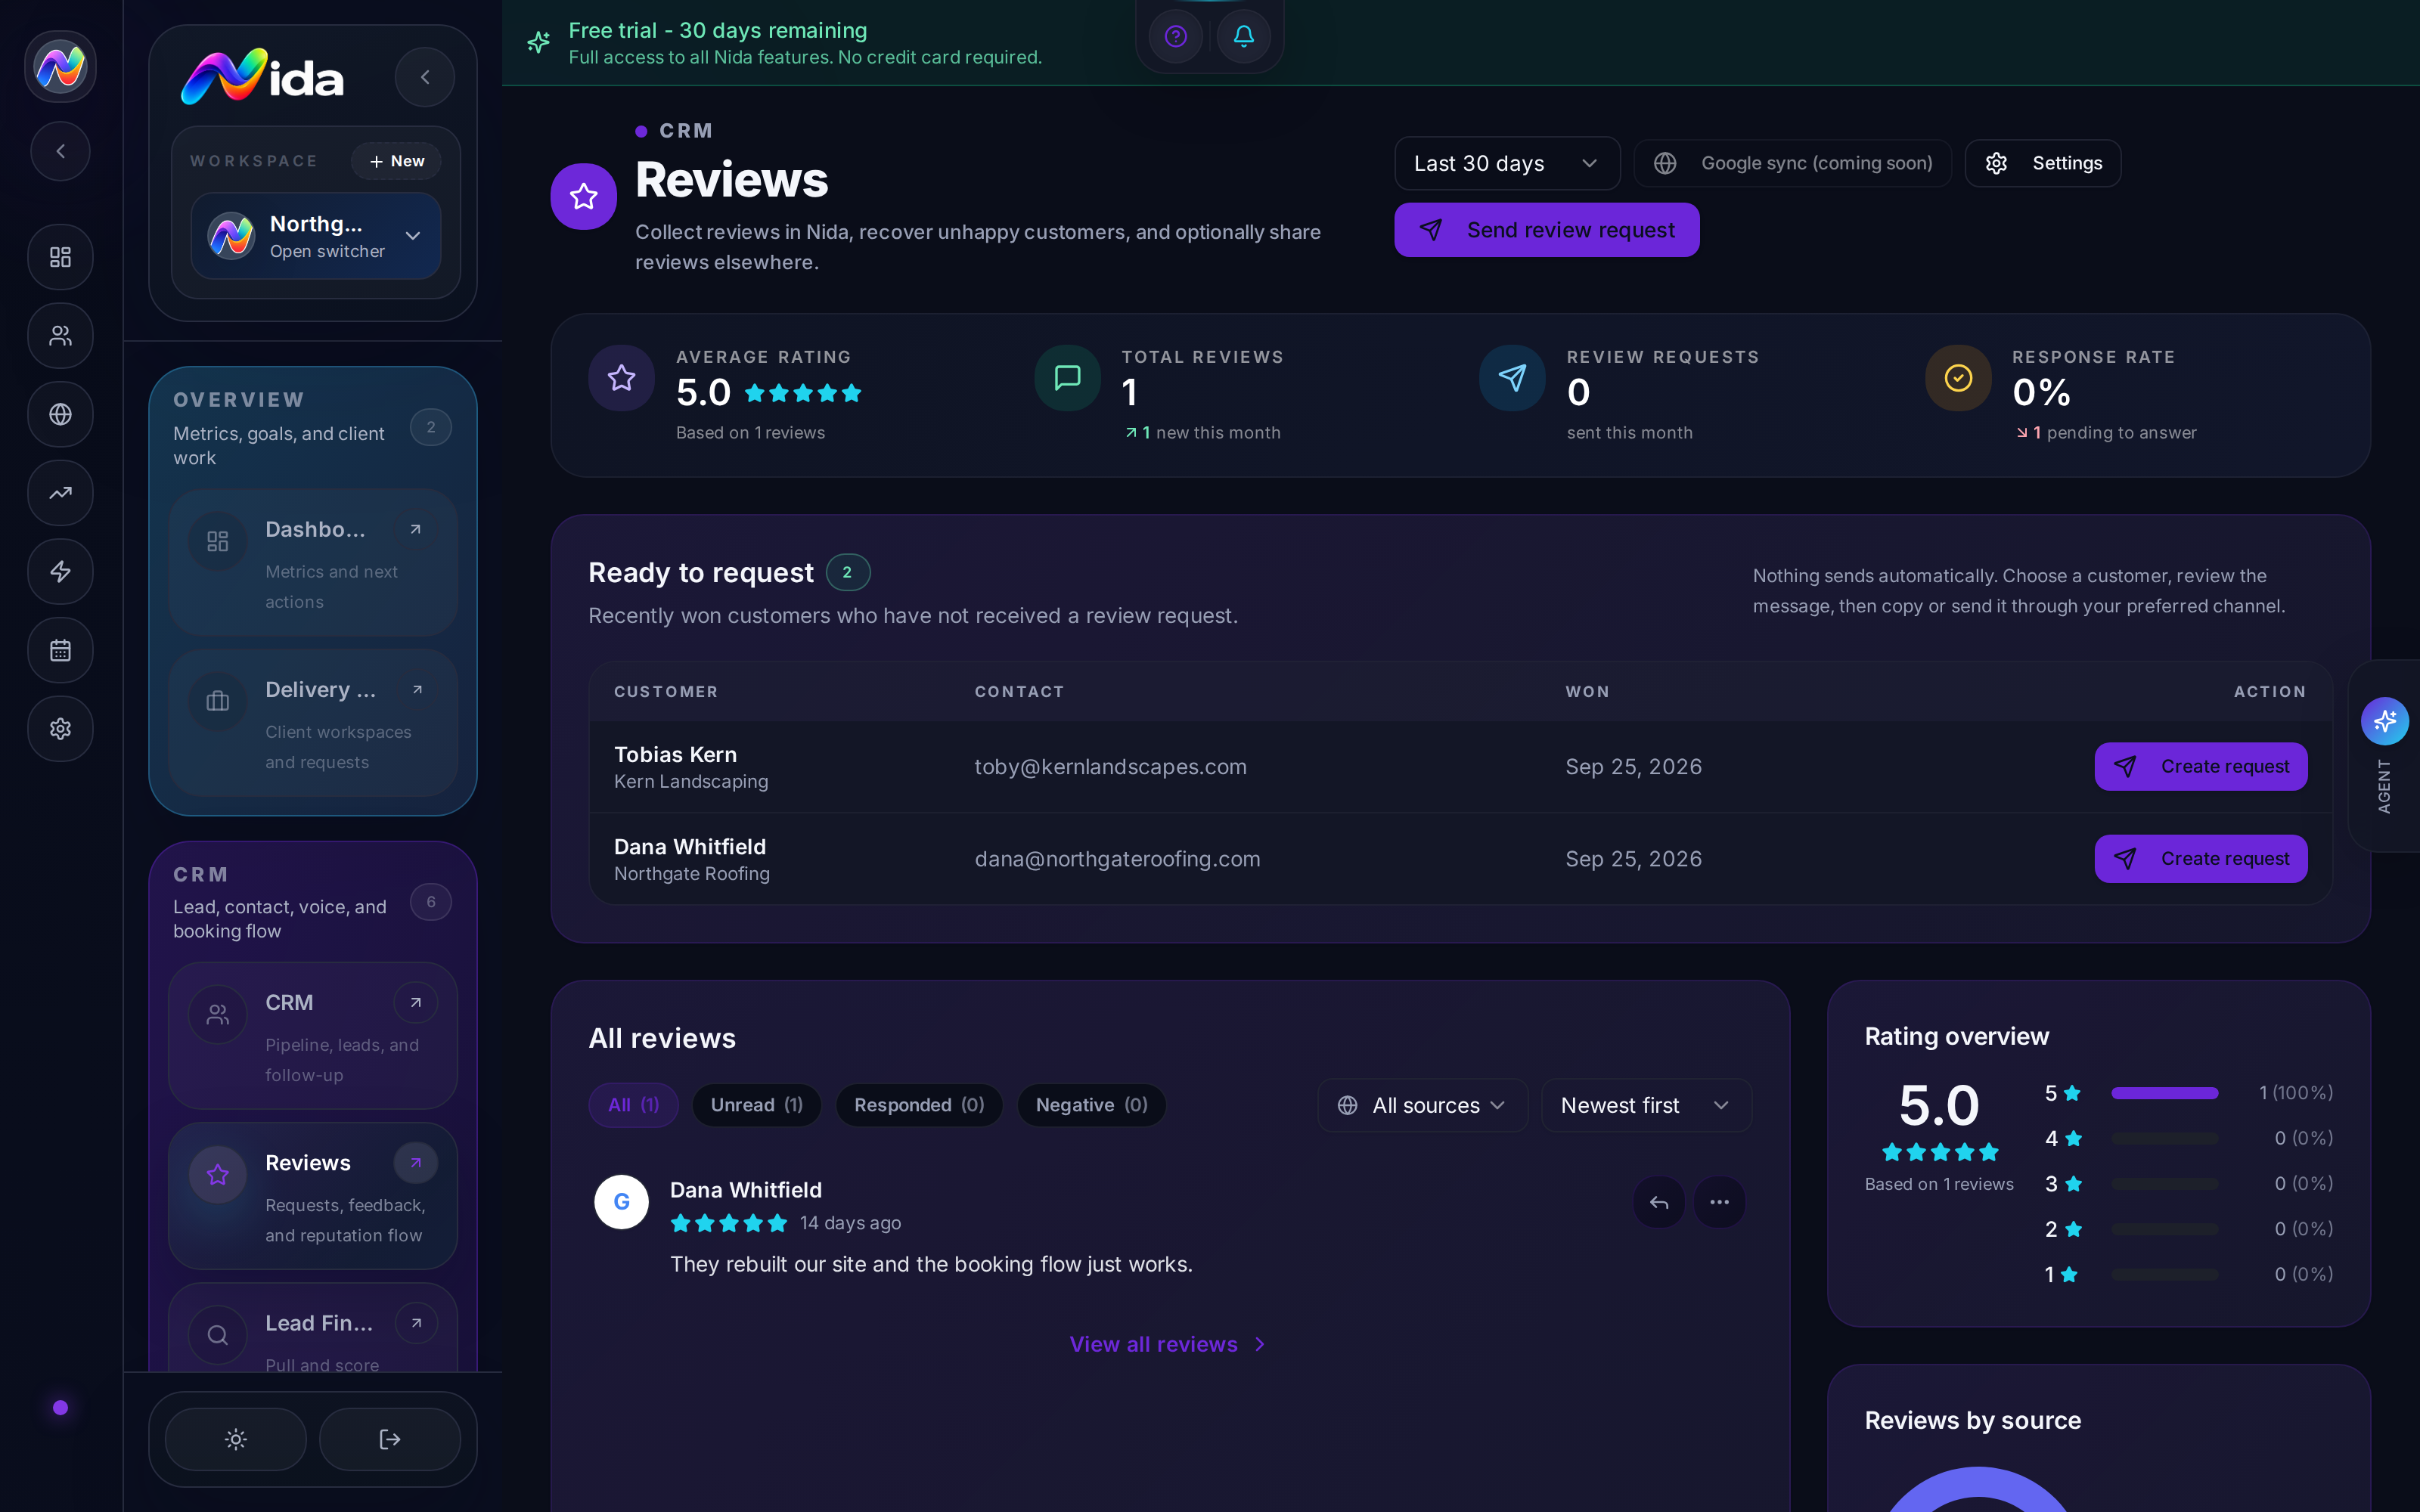Click the lightning bolt icon in left rail
Image resolution: width=2420 pixels, height=1512 pixels.
61,572
